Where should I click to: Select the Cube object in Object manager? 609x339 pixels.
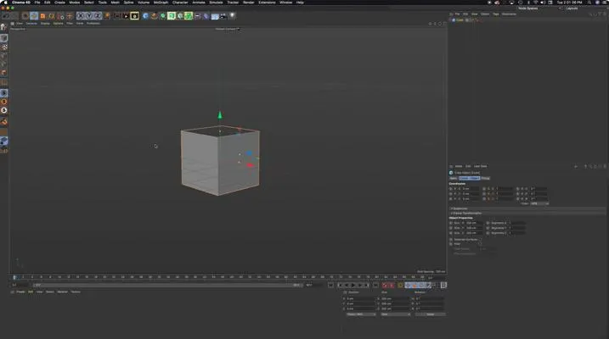460,19
